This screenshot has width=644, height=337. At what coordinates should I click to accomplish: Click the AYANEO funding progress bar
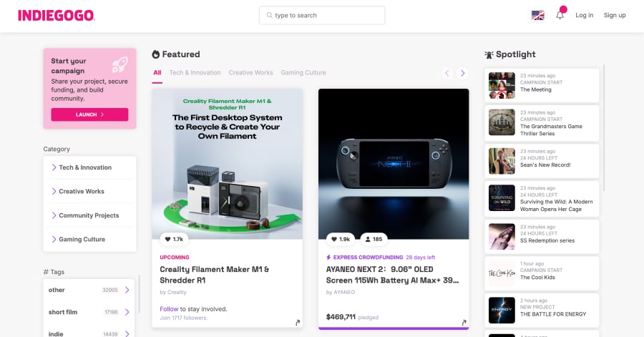(394, 328)
